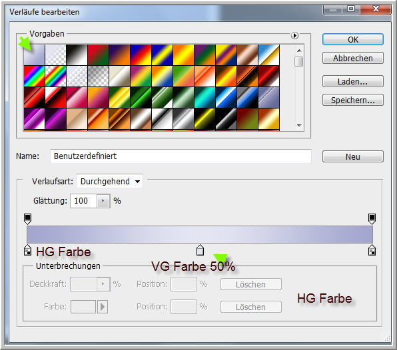Select the middle color stop at 50%
Image resolution: width=397 pixels, height=350 pixels.
coord(200,250)
